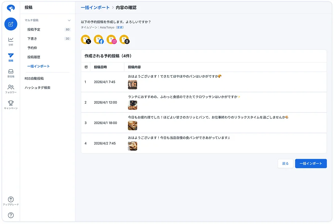Open the キャンペーン trophy sidebar icon
This screenshot has height=224, width=334.
pos(11,104)
